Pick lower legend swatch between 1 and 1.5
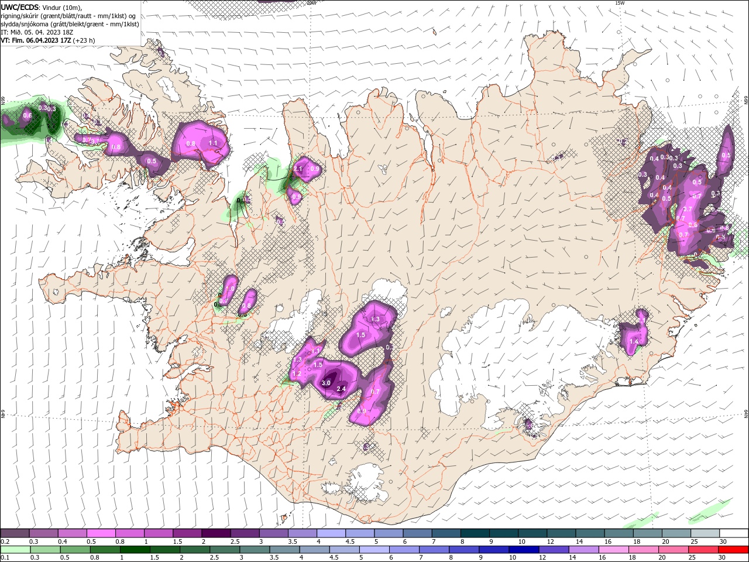 coord(135,550)
